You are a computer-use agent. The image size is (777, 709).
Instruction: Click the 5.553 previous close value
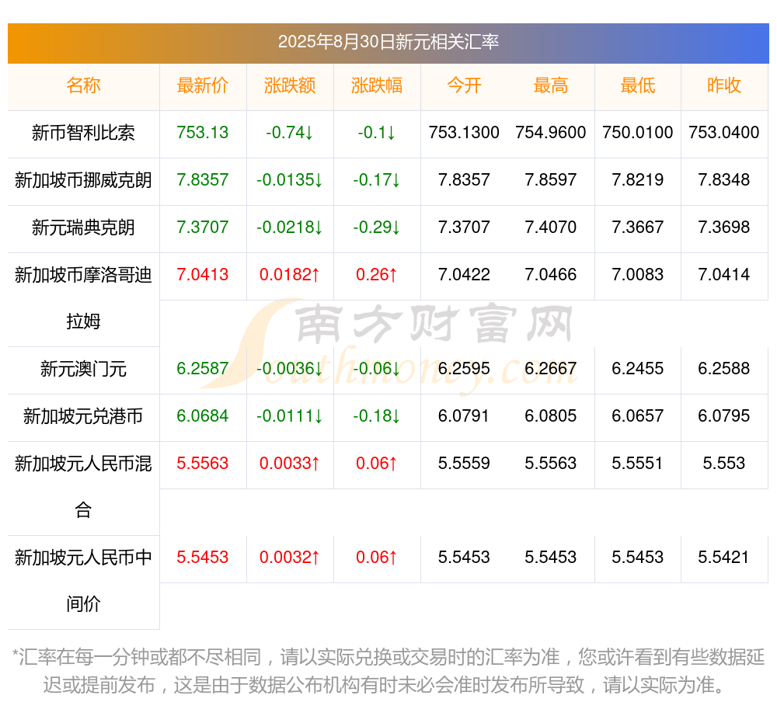click(724, 464)
